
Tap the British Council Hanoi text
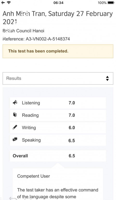point(23,31)
